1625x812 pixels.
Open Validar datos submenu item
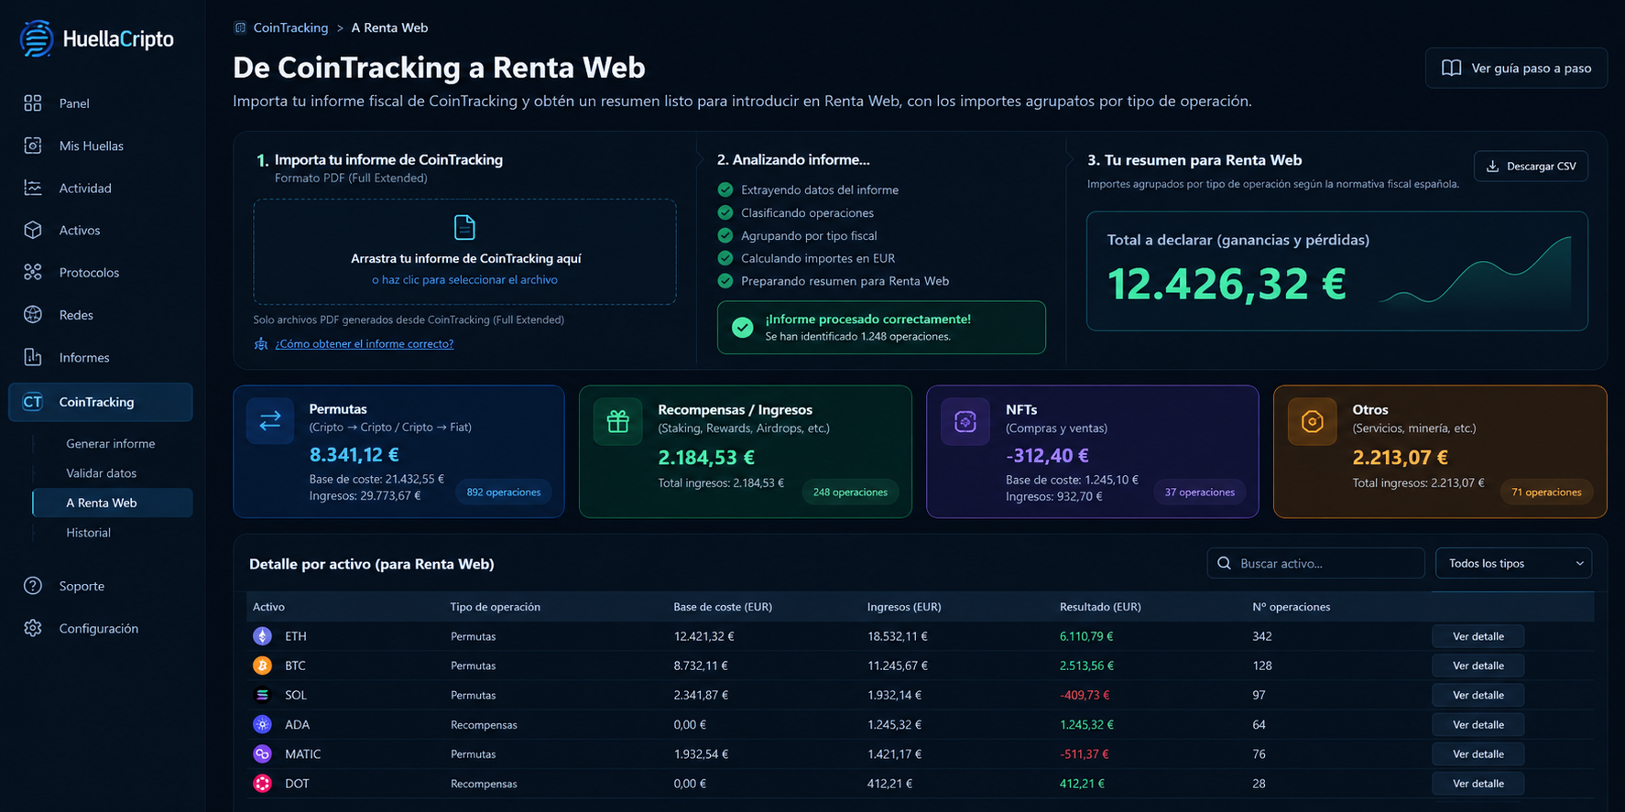[102, 473]
